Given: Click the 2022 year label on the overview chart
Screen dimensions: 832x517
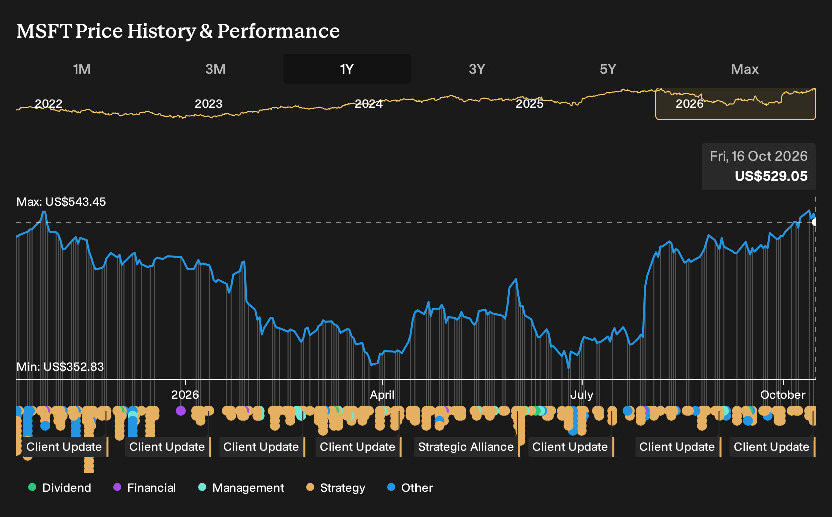Looking at the screenshot, I should click(49, 104).
